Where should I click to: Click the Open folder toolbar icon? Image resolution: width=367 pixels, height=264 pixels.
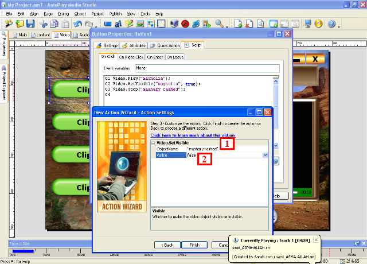(x=20, y=24)
